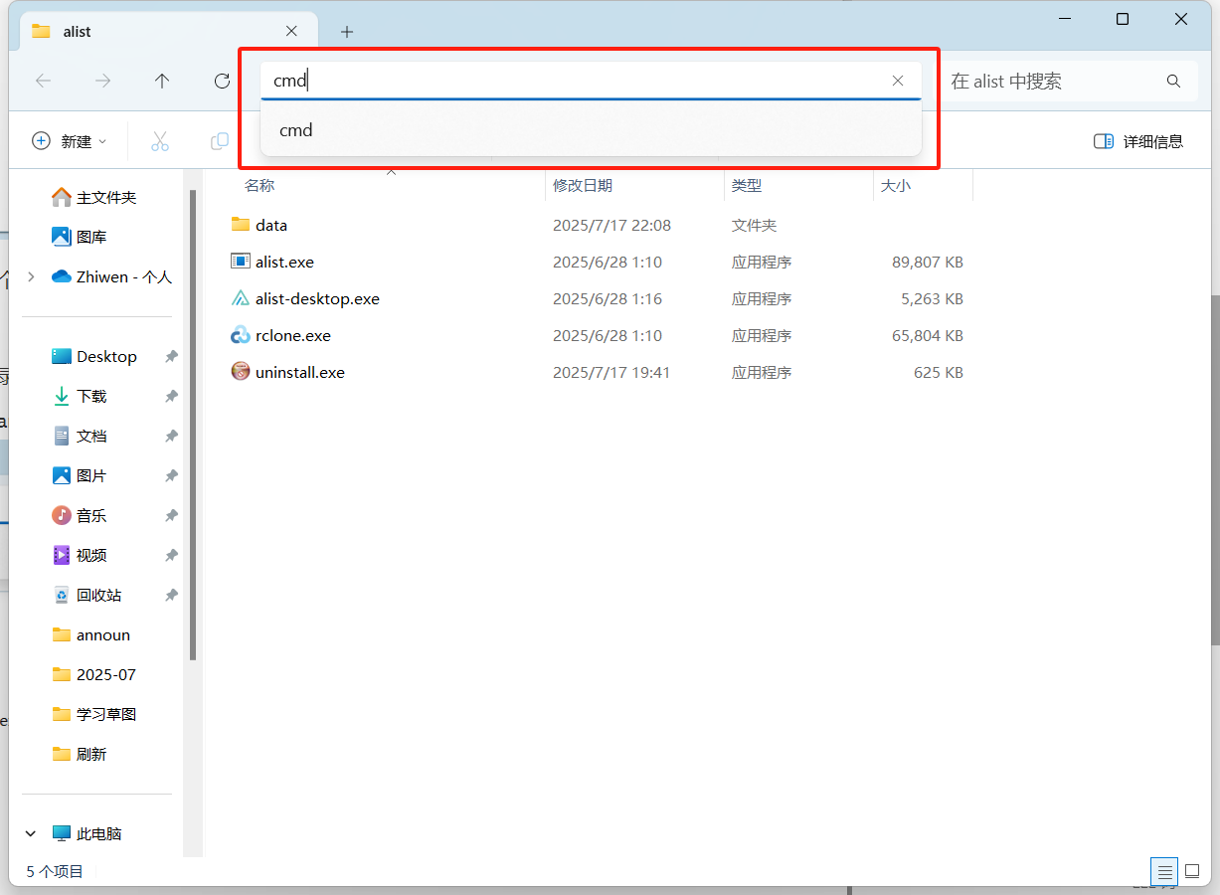Unpin 图片 using its pin icon
Viewport: 1220px width, 895px height.
[171, 475]
